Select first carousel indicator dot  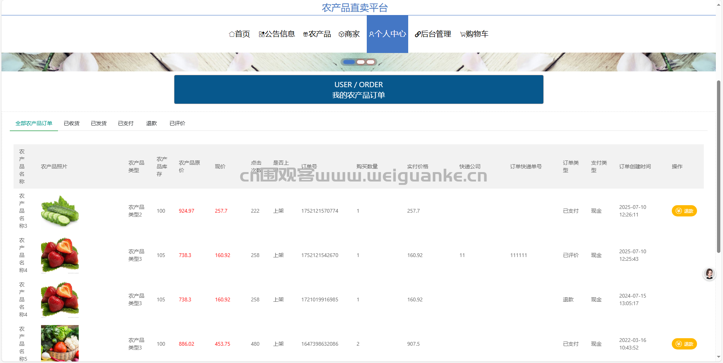(349, 62)
